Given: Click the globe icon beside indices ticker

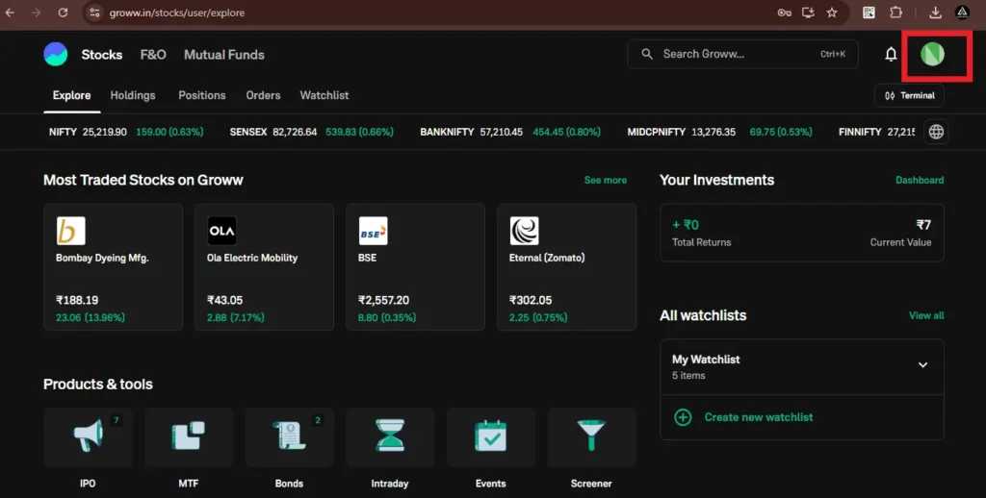Looking at the screenshot, I should coord(936,132).
